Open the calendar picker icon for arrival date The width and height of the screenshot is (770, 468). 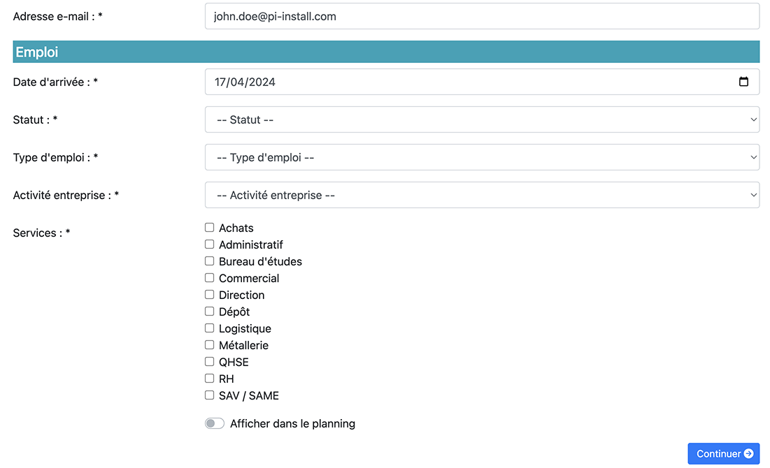[x=743, y=82]
